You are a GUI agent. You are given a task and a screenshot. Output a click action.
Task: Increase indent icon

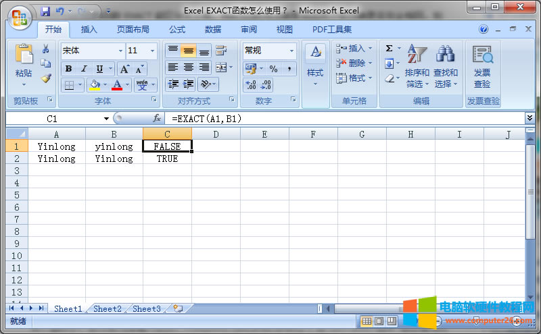click(189, 84)
